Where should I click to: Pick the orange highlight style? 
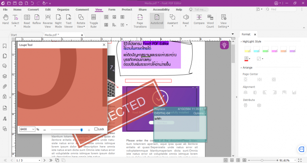283,49
